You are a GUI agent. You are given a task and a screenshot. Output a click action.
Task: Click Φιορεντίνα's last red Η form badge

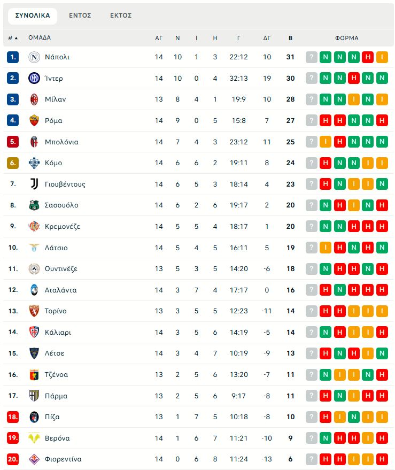382,459
